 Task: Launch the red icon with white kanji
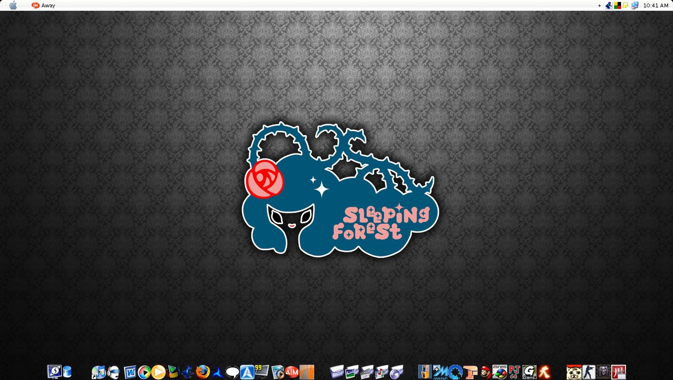(x=619, y=372)
